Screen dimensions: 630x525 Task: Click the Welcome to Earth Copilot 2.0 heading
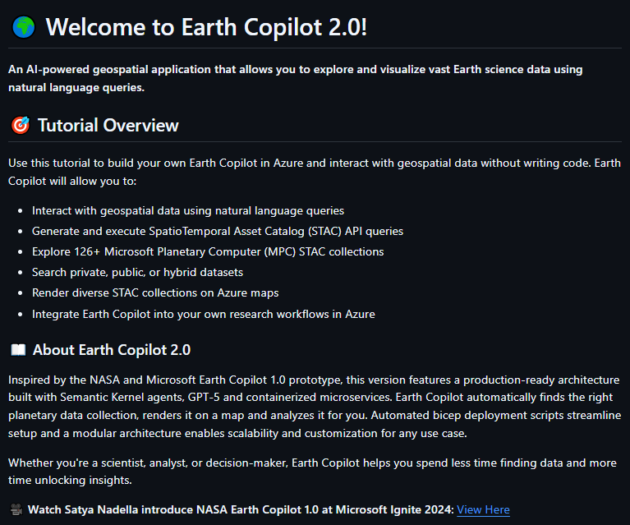pos(206,26)
